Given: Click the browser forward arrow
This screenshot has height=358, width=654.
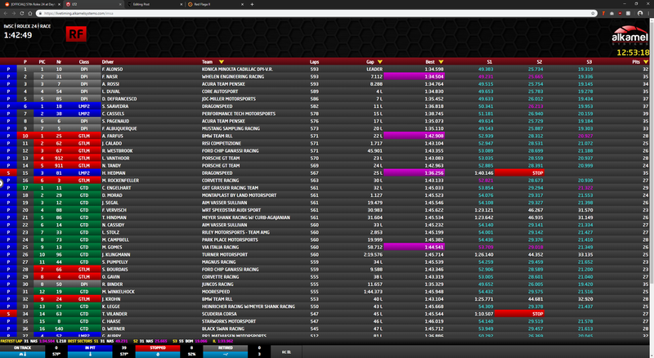Looking at the screenshot, I should [14, 13].
